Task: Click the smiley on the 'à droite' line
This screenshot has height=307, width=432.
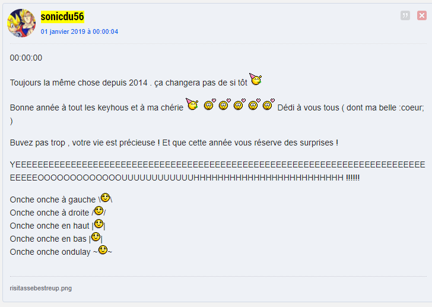Action: [x=99, y=211]
